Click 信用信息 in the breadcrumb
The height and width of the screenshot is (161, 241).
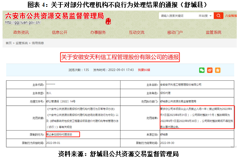pos(38,43)
